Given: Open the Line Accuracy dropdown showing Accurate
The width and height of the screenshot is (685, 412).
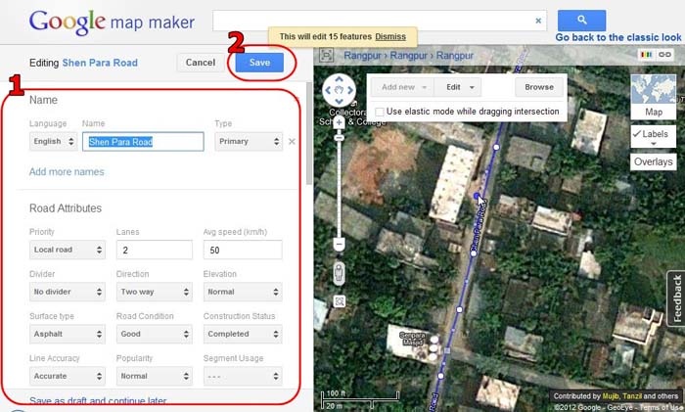Looking at the screenshot, I should (x=68, y=376).
